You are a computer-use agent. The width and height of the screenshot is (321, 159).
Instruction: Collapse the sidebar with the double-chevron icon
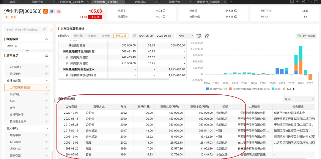(x=51, y=30)
